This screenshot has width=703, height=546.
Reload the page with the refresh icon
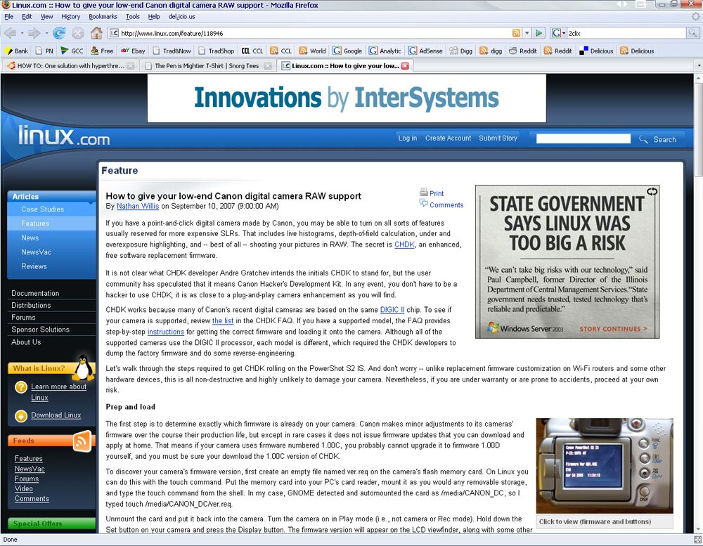[59, 33]
